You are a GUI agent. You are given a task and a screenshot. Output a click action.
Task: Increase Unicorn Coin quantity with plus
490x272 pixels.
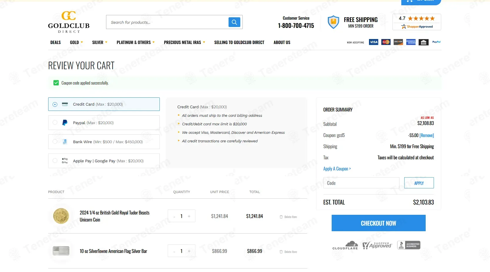pos(189,216)
